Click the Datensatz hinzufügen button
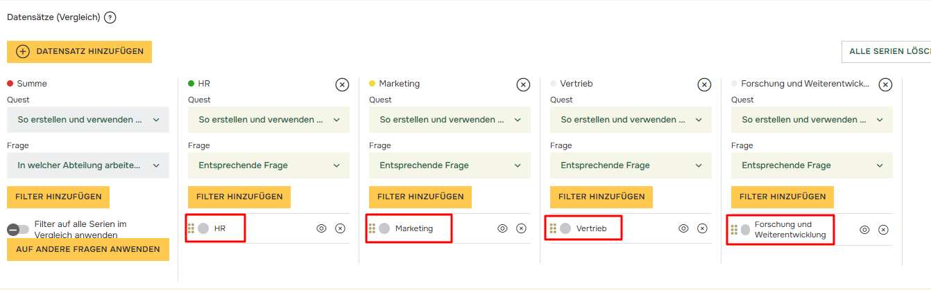The image size is (931, 290). coord(79,51)
